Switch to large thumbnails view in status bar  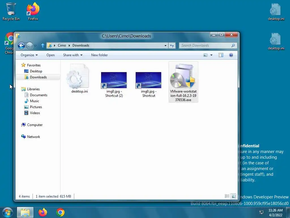point(233,196)
